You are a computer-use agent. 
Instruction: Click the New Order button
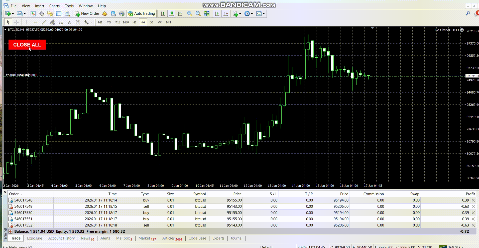point(87,13)
